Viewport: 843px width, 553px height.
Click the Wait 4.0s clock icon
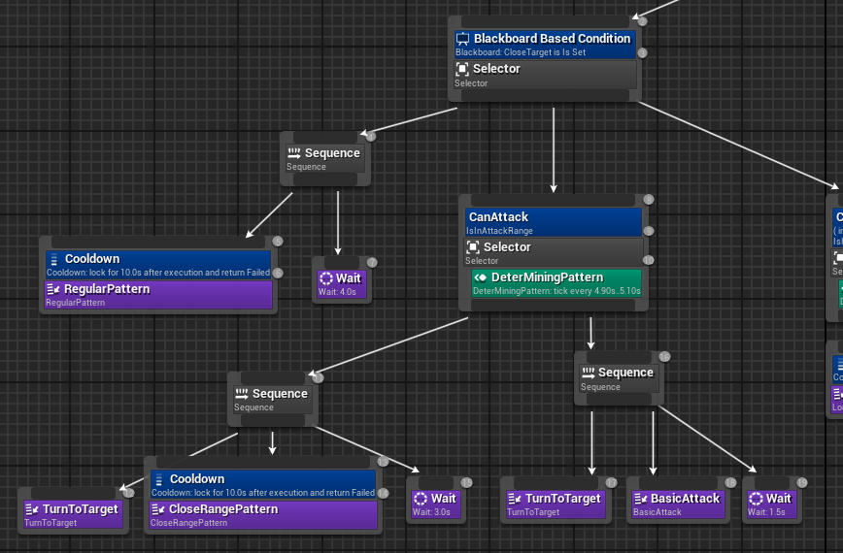coord(325,278)
